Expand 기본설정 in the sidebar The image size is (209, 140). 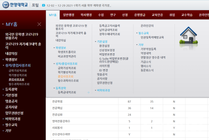(11, 95)
